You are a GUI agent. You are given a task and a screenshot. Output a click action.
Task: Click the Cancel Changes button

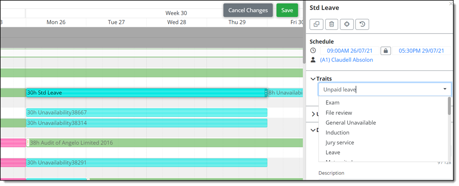pos(248,10)
